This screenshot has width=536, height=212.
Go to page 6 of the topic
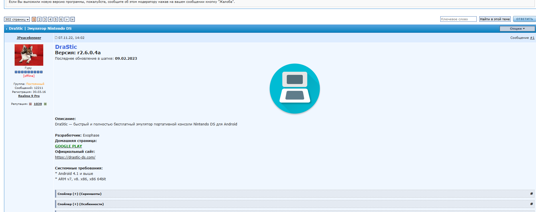[61, 19]
